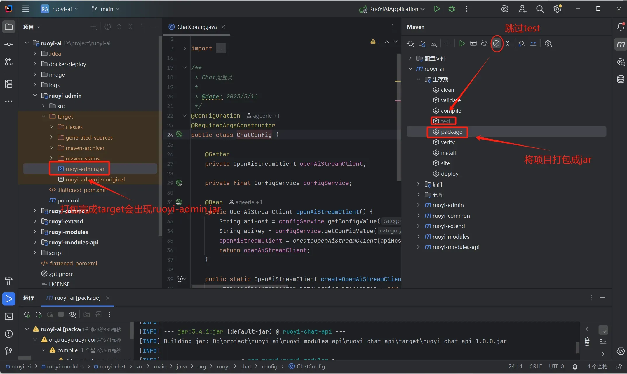Reload all Maven projects icon
The width and height of the screenshot is (627, 374).
pyautogui.click(x=410, y=44)
